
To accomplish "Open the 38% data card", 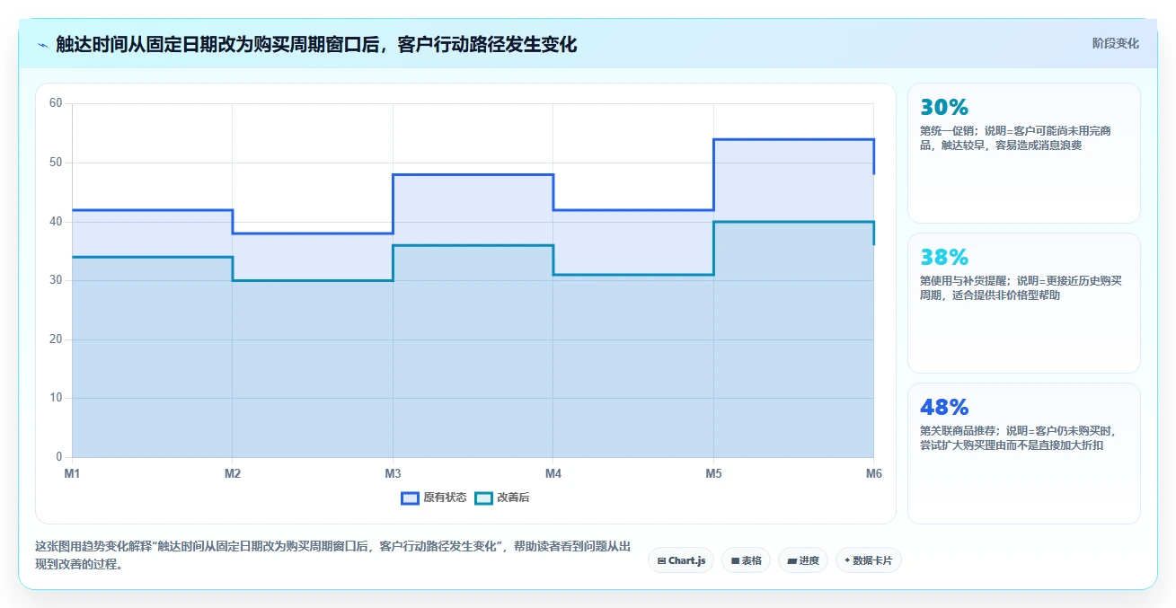I will 1024,303.
